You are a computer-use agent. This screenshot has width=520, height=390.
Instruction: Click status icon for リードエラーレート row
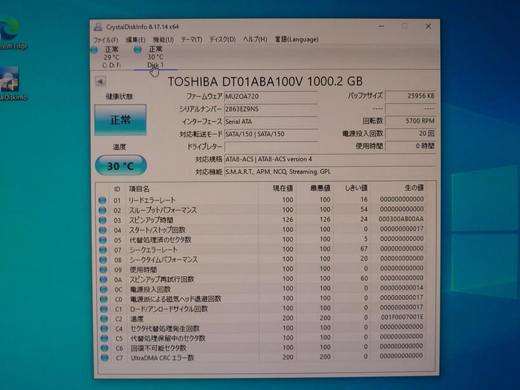[x=102, y=200]
